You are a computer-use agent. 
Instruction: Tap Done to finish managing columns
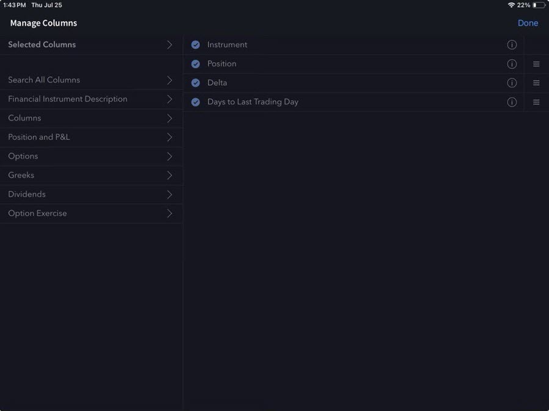coord(528,23)
